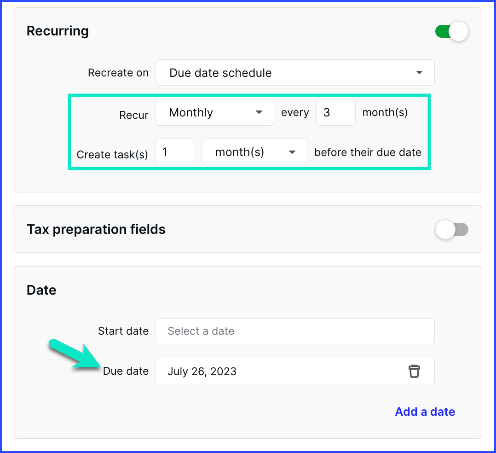Expand the Recur Monthly dropdown
The image size is (496, 453).
tap(214, 112)
